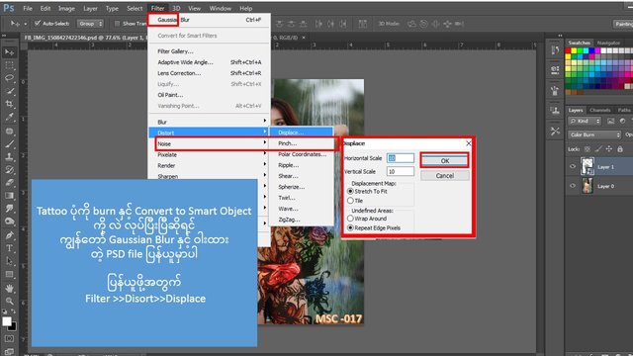Select the Spot Healing Brush tool
The width and height of the screenshot is (633, 356).
(x=9, y=132)
